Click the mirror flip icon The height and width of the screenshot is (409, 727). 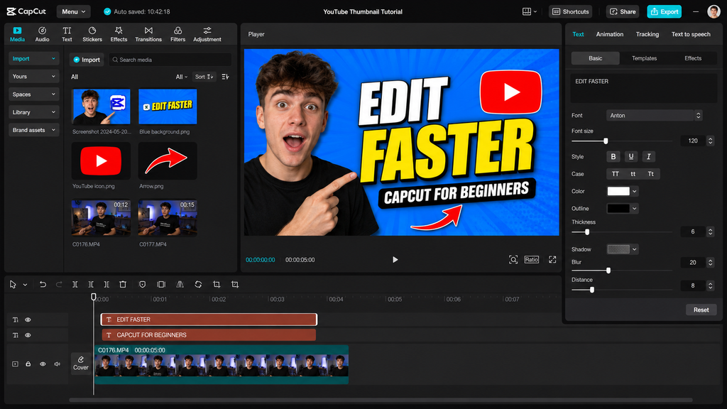[x=180, y=284]
